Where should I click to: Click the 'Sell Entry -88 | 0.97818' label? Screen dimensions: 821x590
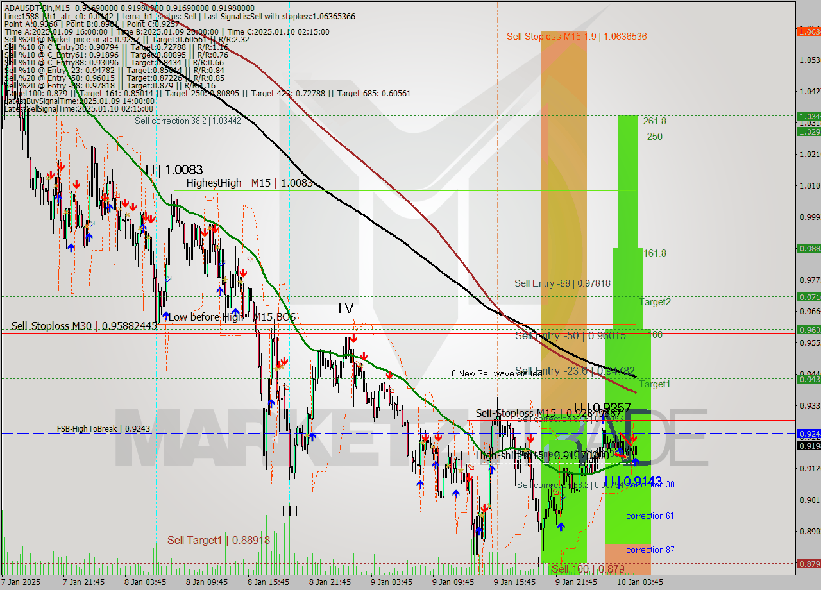[563, 283]
